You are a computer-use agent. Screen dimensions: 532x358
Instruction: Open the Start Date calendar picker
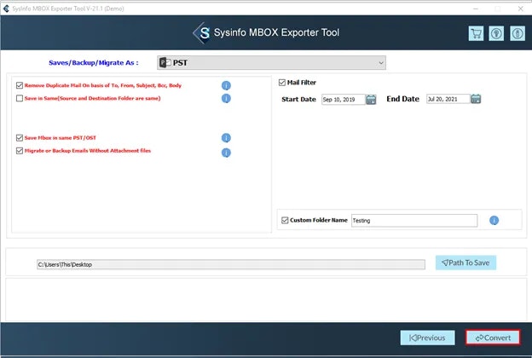[x=371, y=100]
